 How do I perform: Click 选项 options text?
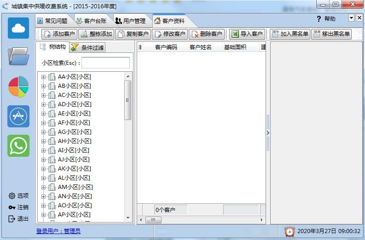point(23,196)
